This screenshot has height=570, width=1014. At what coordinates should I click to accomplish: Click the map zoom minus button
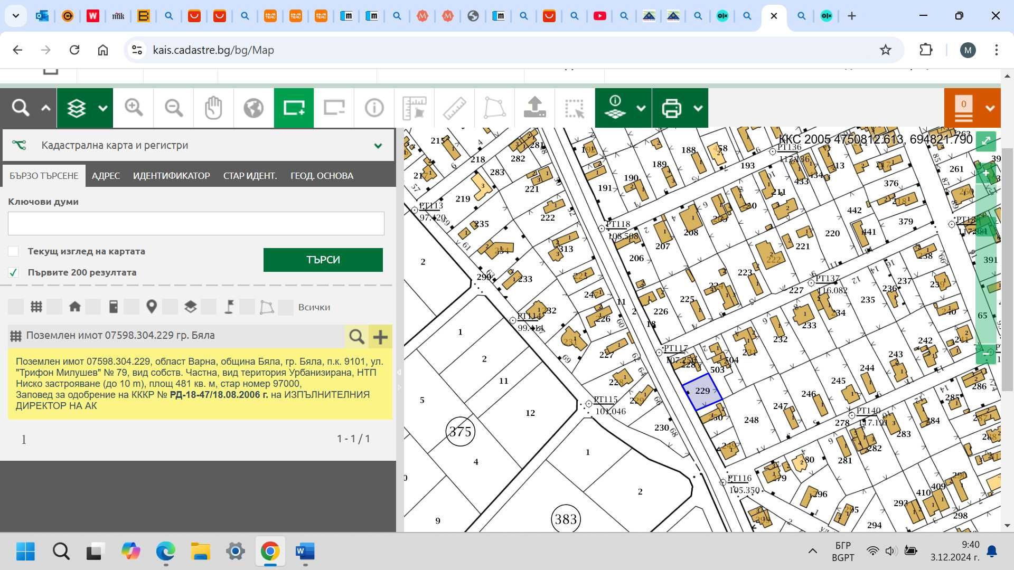coord(985,354)
